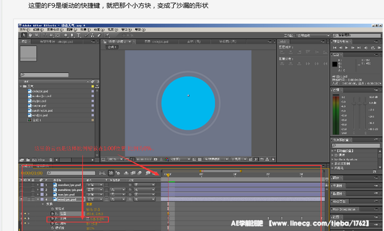Viewport: 384px width, 231px height.
Task: Open the Help menu
Action: (x=140, y=30)
